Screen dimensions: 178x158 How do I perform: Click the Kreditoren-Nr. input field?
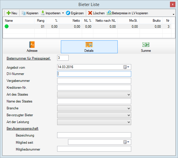[94, 88]
